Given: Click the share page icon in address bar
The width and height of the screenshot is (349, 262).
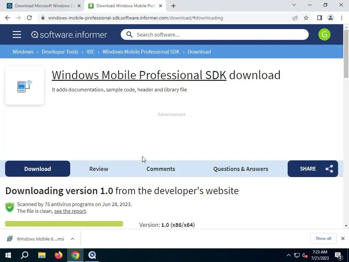Looking at the screenshot, I should pyautogui.click(x=295, y=18).
